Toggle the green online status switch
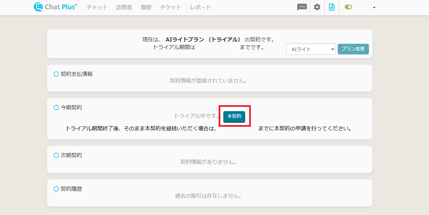429x215 pixels. click(x=348, y=7)
